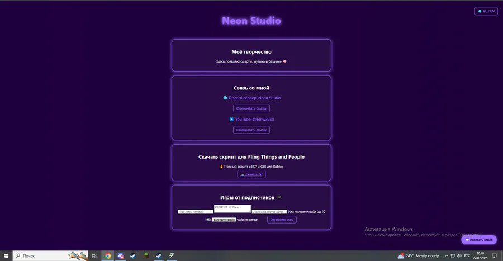
Task: Open the Steam icon beside the Discord icon
Action: tap(133, 255)
